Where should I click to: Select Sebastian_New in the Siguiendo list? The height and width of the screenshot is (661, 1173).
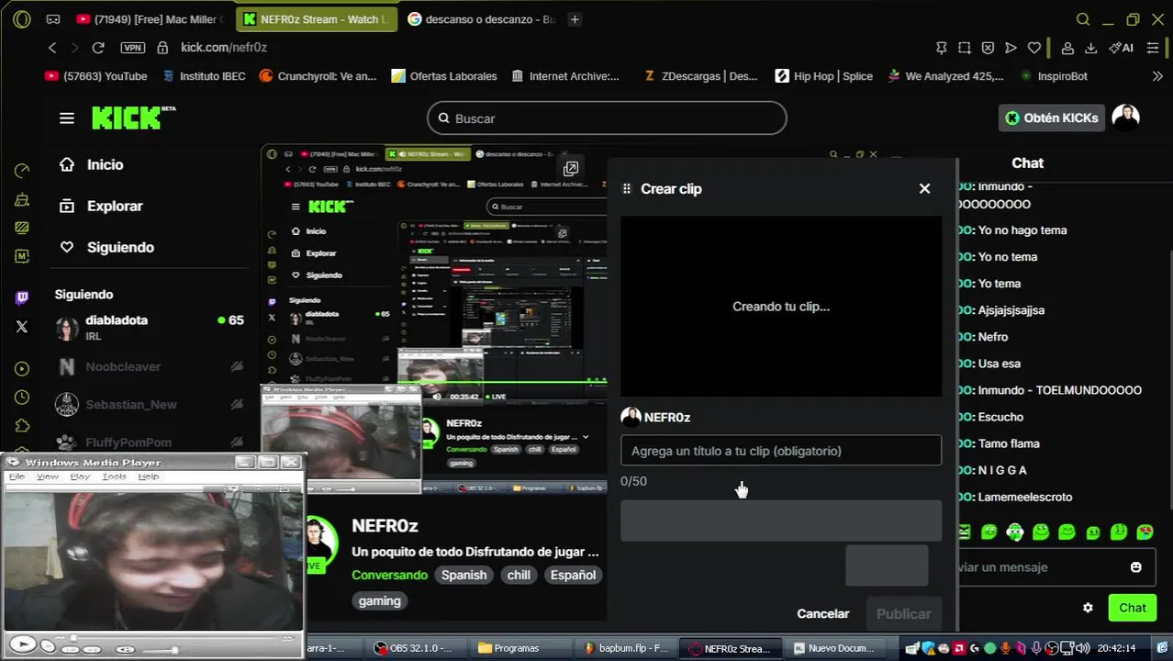point(150,405)
